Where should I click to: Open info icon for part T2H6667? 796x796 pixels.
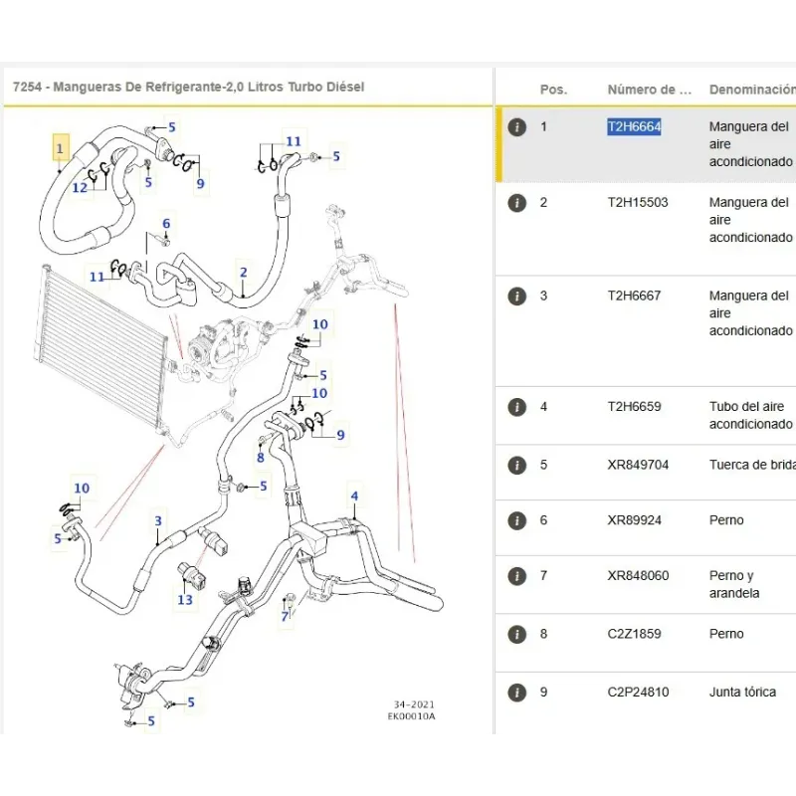516,297
